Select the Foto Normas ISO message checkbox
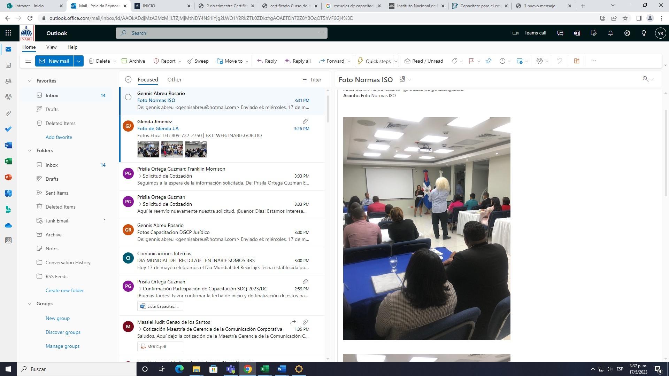This screenshot has height=376, width=669. point(128,97)
